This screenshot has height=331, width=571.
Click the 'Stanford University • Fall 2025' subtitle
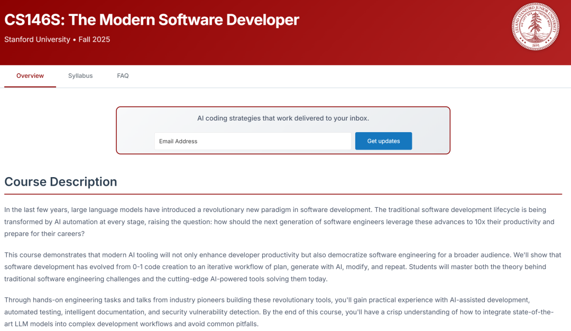(57, 39)
